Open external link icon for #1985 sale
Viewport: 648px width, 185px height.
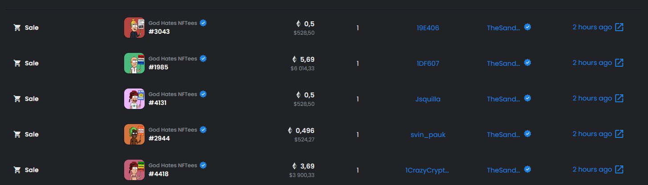[619, 63]
